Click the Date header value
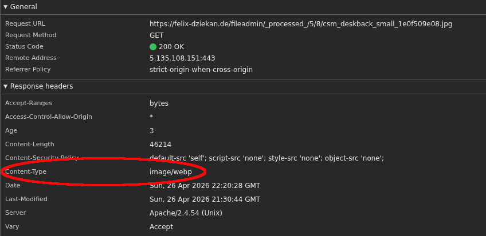 (205, 186)
